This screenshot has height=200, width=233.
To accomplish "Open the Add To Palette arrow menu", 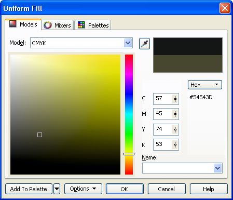I will click(x=57, y=189).
